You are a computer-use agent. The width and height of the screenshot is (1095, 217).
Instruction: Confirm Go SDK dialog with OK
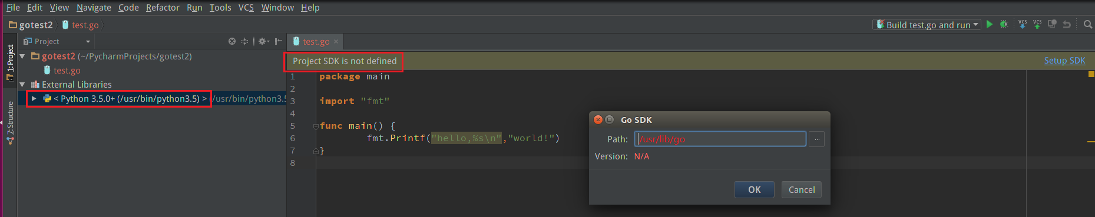754,189
